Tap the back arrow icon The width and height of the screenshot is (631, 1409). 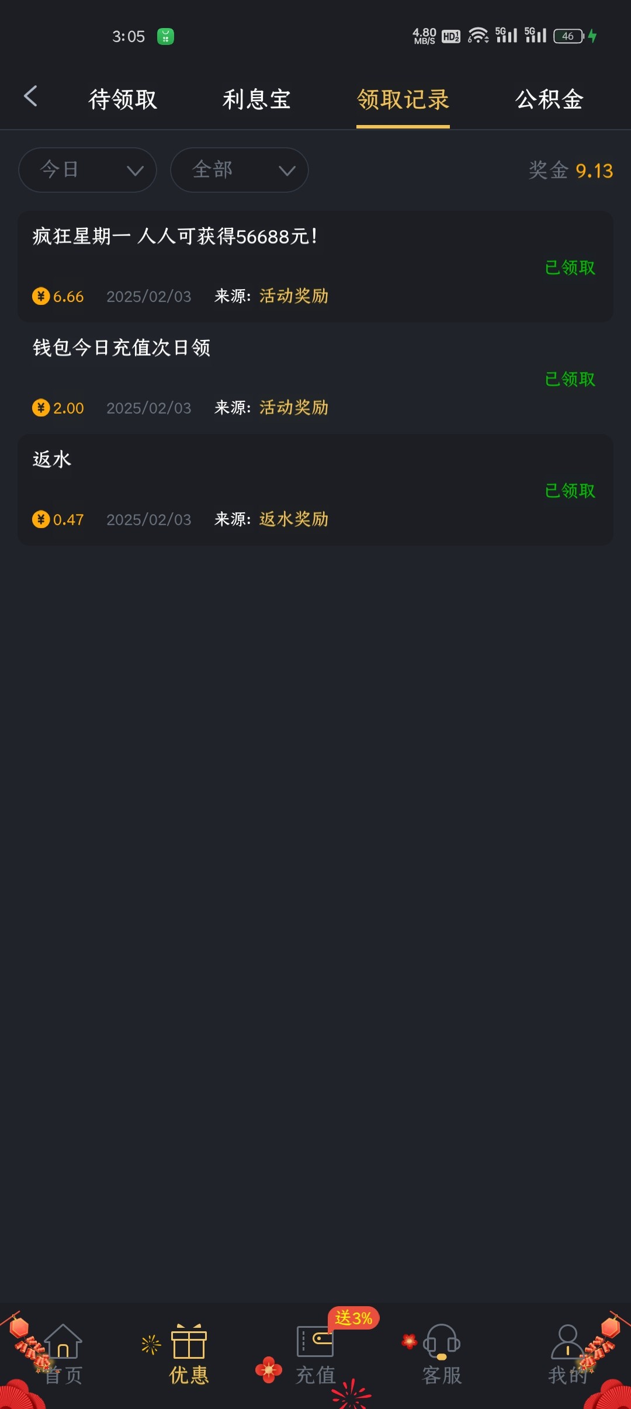point(31,96)
